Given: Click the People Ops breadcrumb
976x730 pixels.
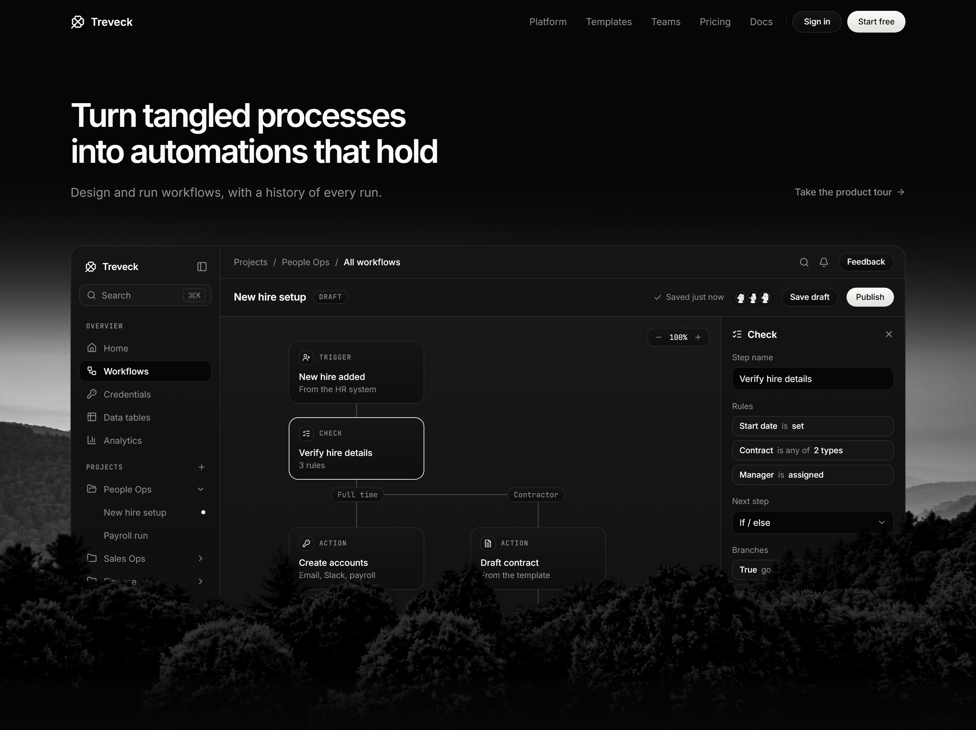Looking at the screenshot, I should [305, 262].
